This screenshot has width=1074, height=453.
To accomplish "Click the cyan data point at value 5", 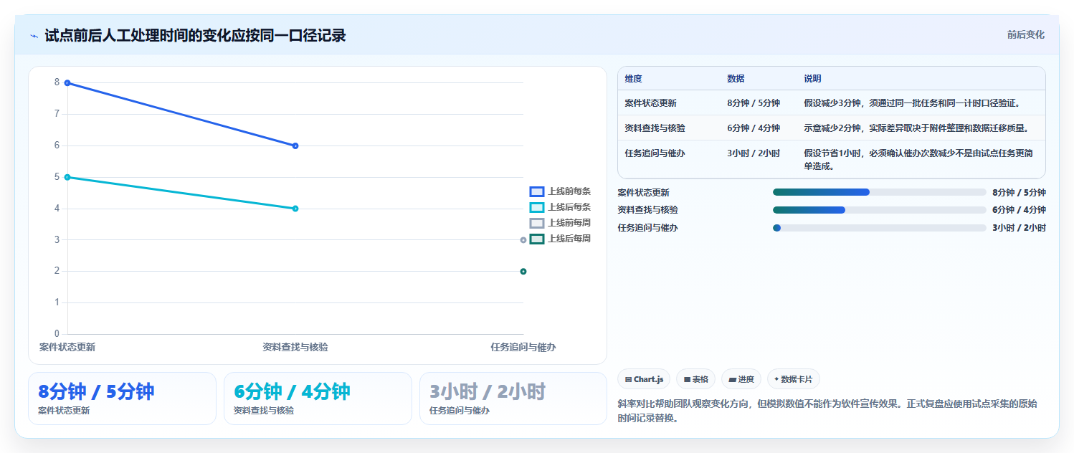I will click(67, 177).
